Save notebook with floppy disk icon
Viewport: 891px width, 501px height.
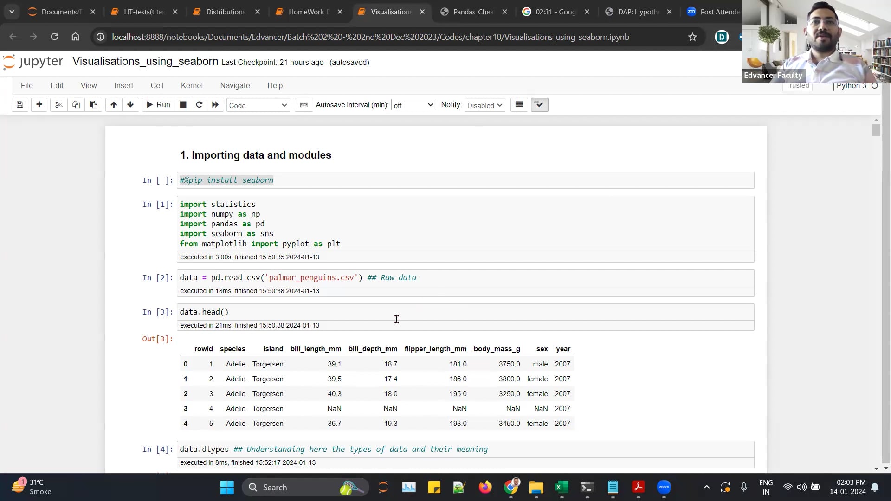point(19,105)
